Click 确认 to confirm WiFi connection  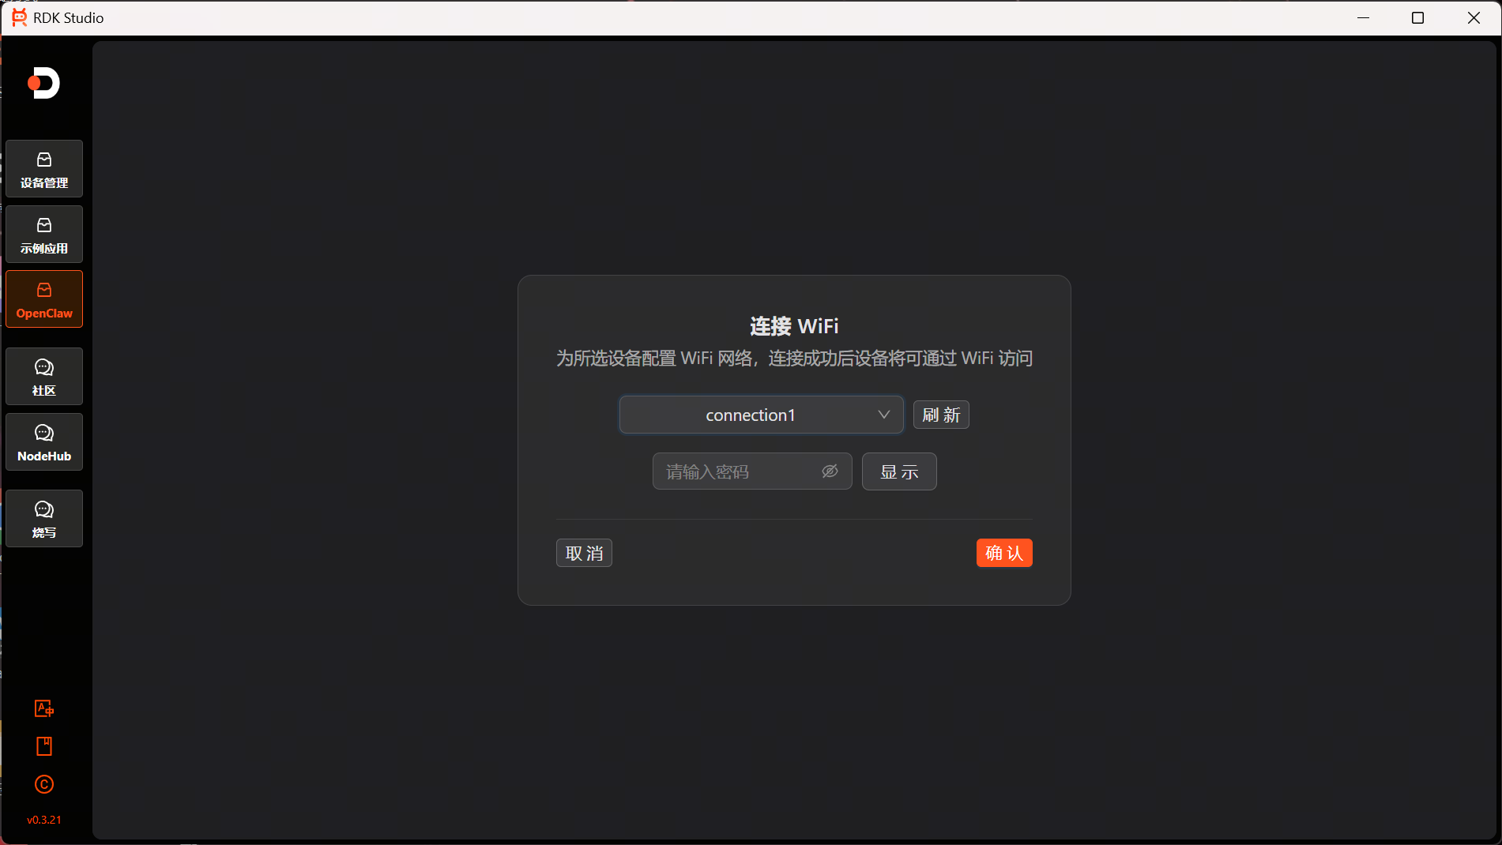1004,553
